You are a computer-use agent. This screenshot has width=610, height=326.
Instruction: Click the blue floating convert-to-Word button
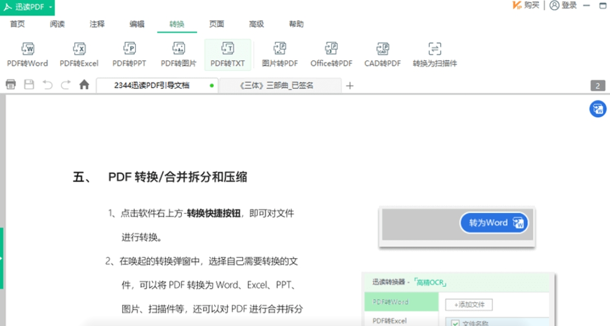pos(598,109)
